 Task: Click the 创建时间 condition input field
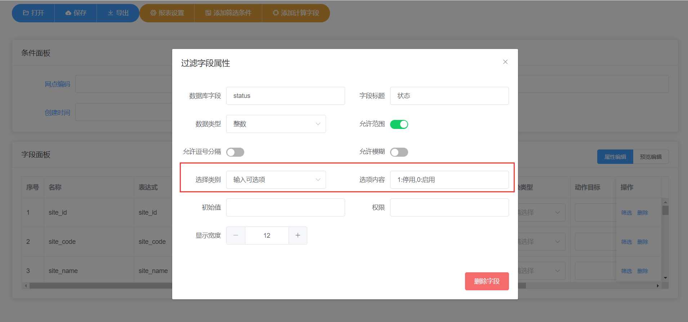[x=124, y=112]
